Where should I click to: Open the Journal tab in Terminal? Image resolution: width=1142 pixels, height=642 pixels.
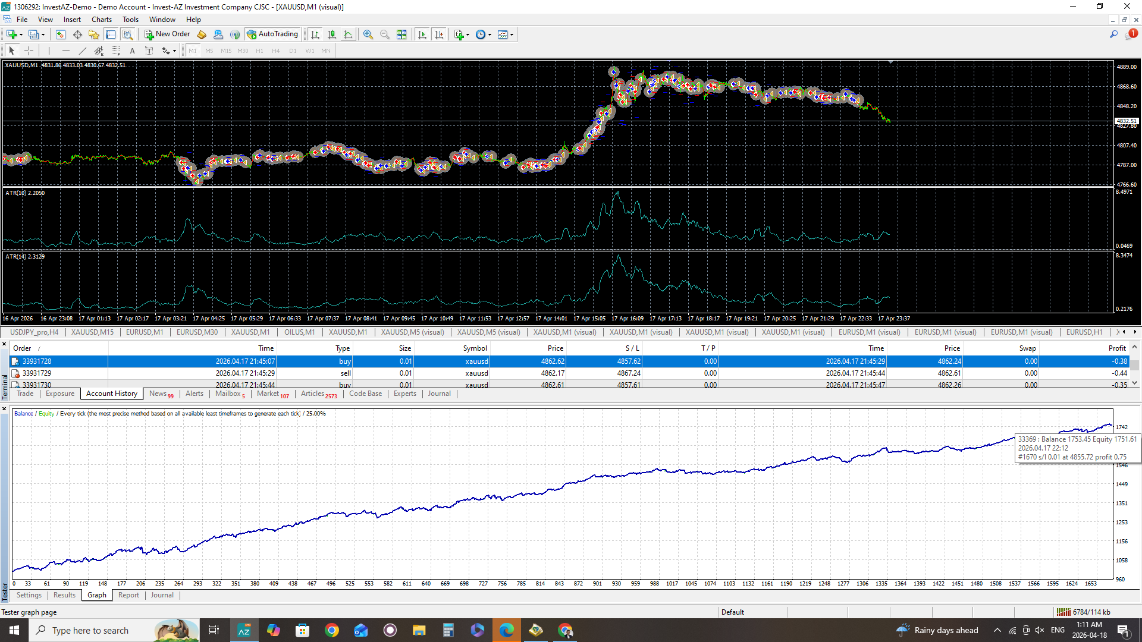[439, 394]
